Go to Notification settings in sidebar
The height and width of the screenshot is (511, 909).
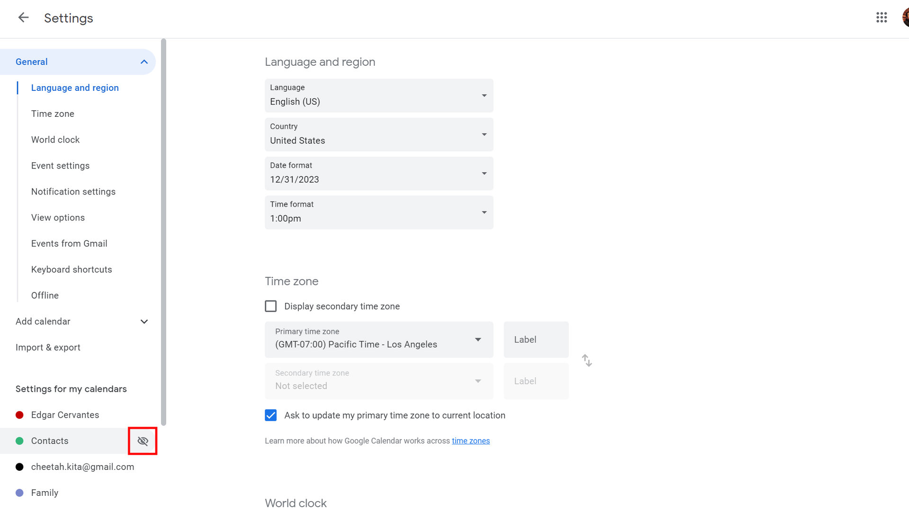[x=73, y=192]
